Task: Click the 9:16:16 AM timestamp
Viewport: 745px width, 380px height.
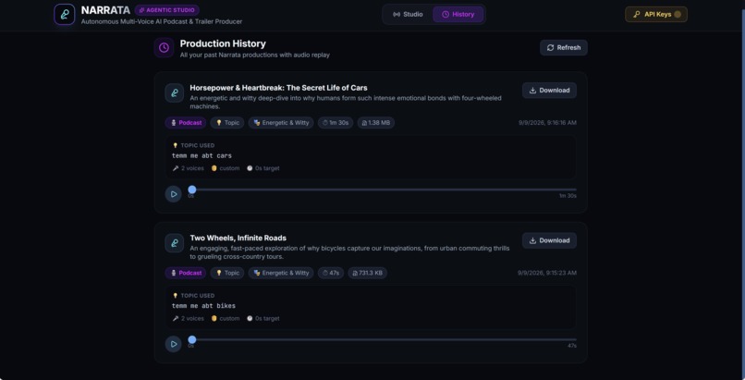Action: click(547, 123)
